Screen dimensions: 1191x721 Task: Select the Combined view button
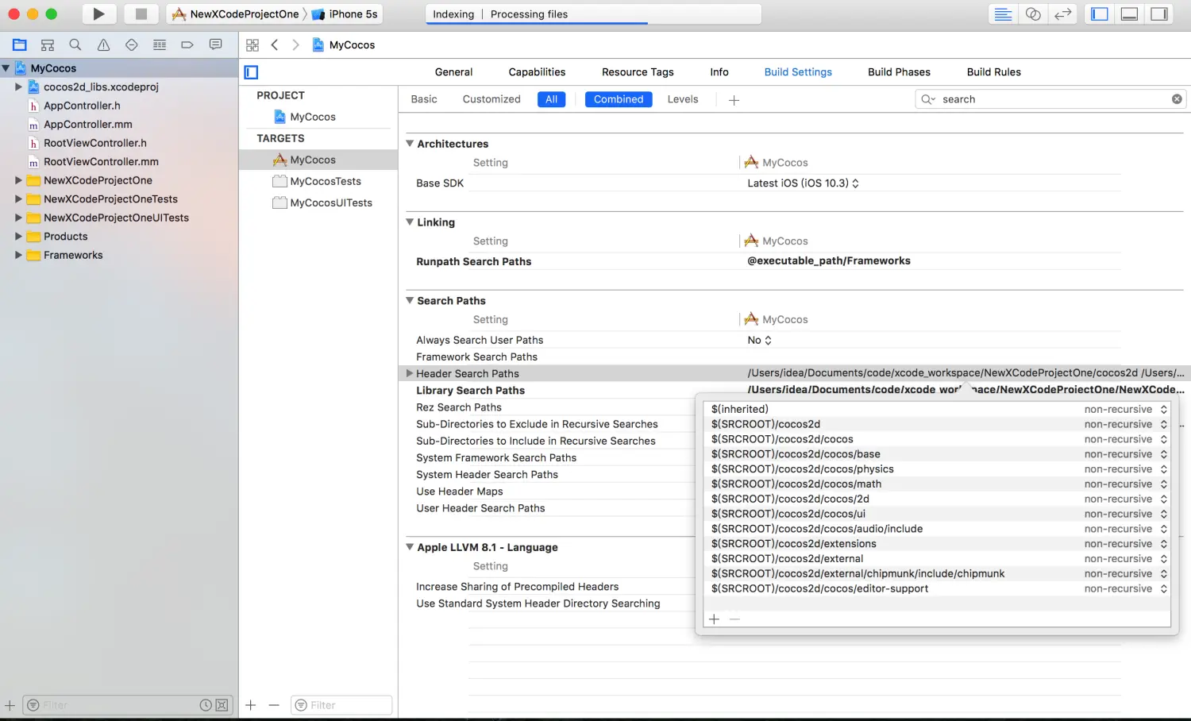tap(619, 99)
